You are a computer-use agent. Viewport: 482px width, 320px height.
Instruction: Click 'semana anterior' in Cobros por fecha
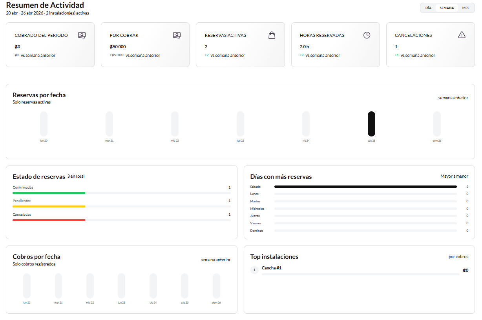215,260
